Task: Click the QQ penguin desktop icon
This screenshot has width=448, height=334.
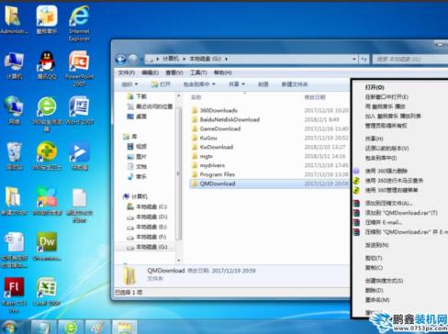Action: (x=47, y=65)
